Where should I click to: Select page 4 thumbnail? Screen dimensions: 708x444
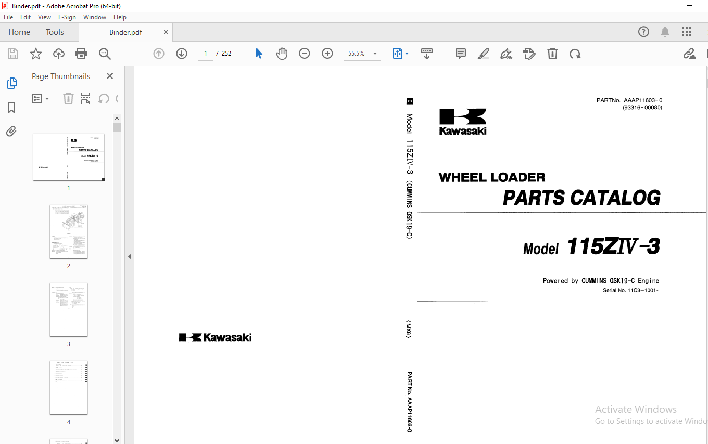click(x=69, y=388)
